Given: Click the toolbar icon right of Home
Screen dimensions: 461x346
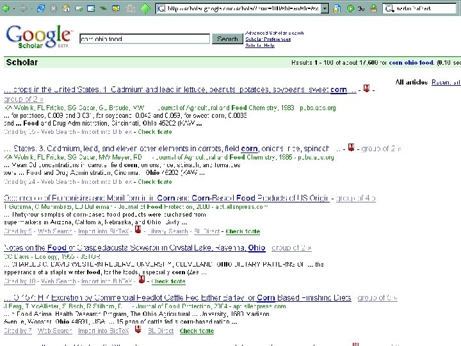Looking at the screenshot, I should (x=79, y=8).
